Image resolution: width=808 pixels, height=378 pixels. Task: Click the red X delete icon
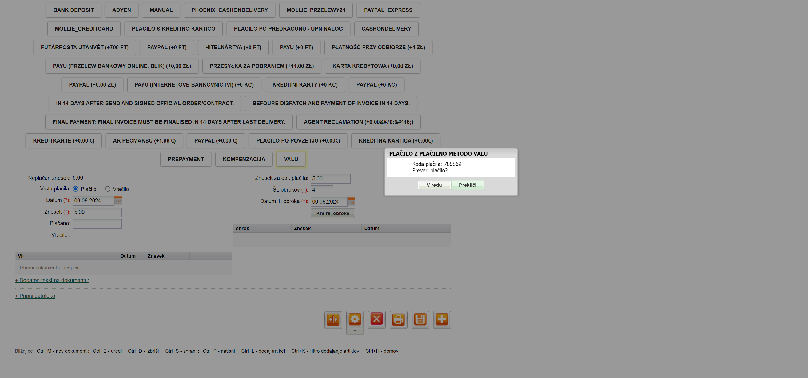[376, 319]
